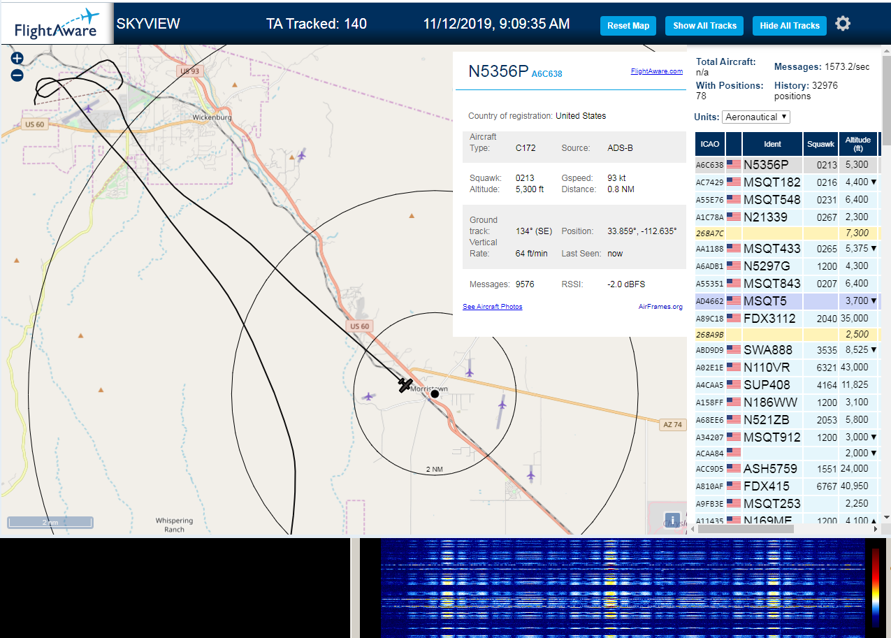Select the SUP408 ident
Screen dimensions: 891x638
(767, 384)
